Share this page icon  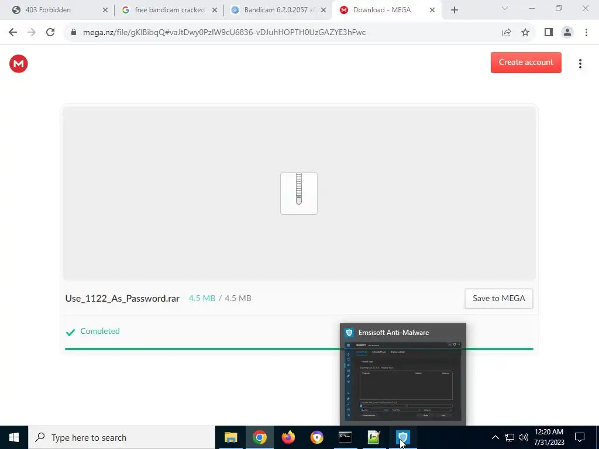pos(507,33)
